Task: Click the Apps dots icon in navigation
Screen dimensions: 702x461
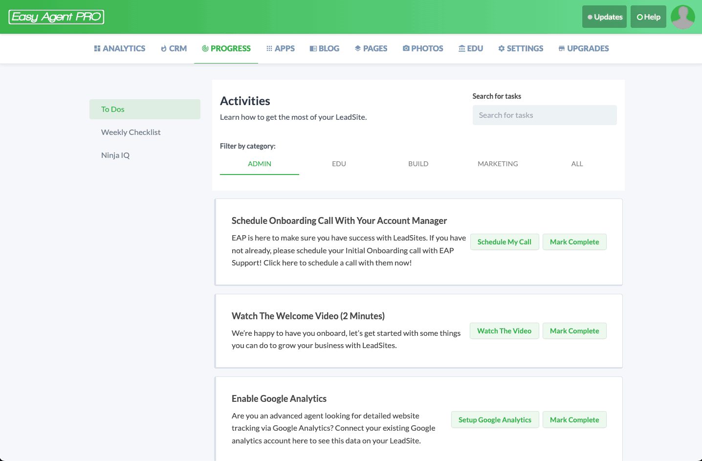Action: tap(269, 48)
